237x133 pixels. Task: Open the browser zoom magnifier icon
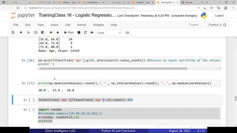coord(198,8)
